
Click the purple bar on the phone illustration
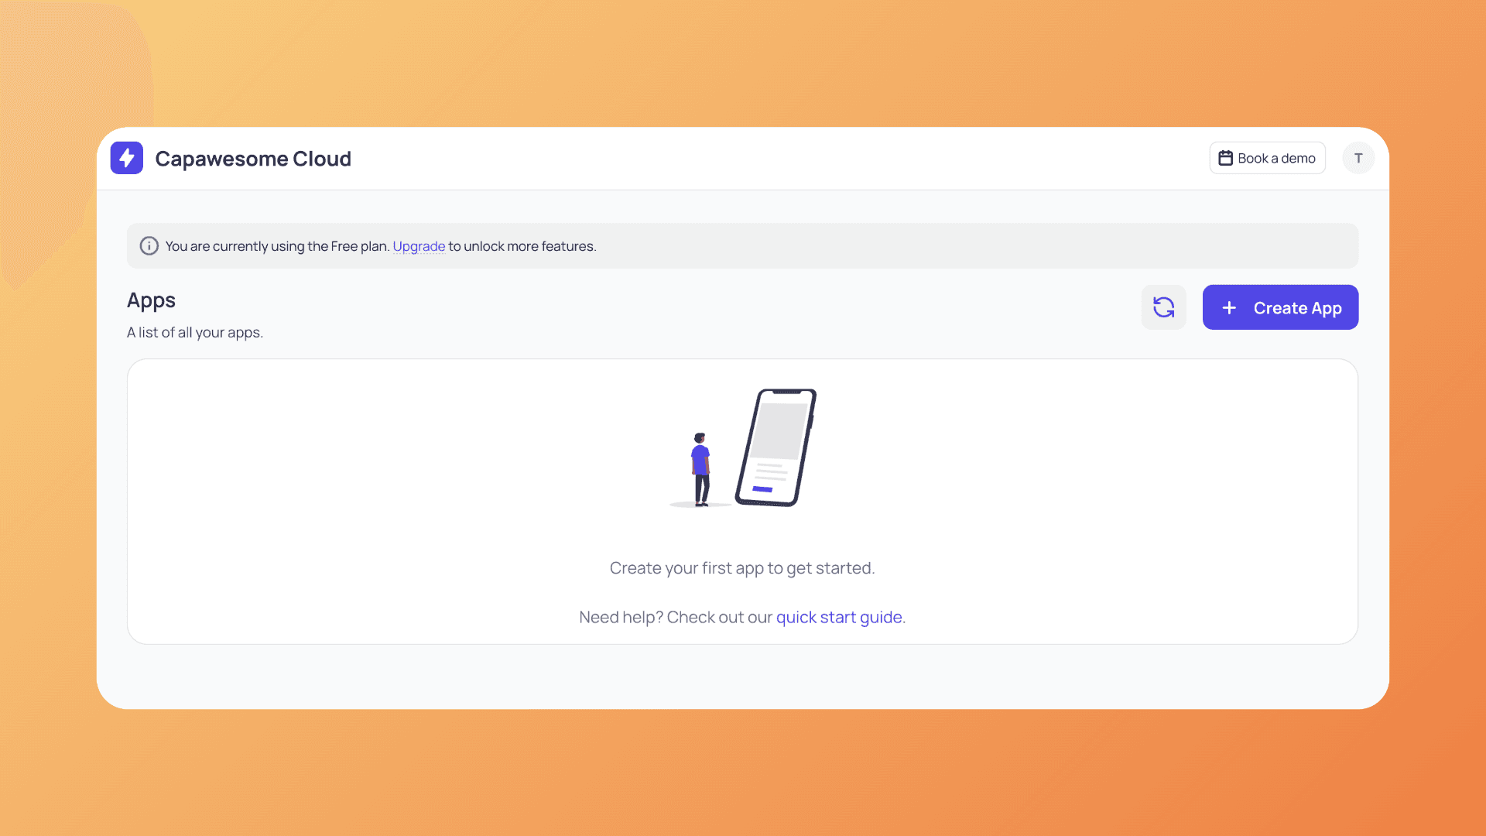(763, 488)
